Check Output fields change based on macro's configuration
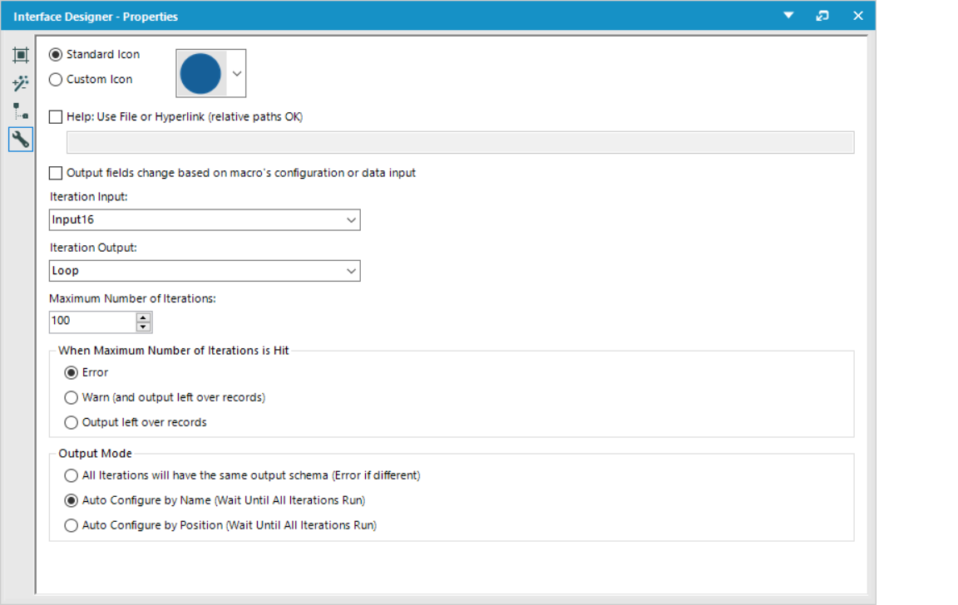The width and height of the screenshot is (958, 605). click(56, 173)
